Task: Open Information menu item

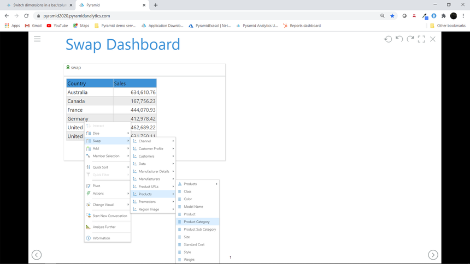Action: 108,238
